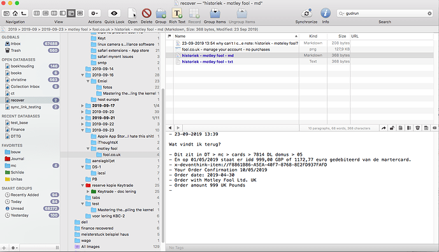Select the boekhouding database

tap(22, 66)
